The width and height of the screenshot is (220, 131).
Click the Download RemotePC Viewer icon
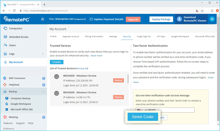point(179,19)
